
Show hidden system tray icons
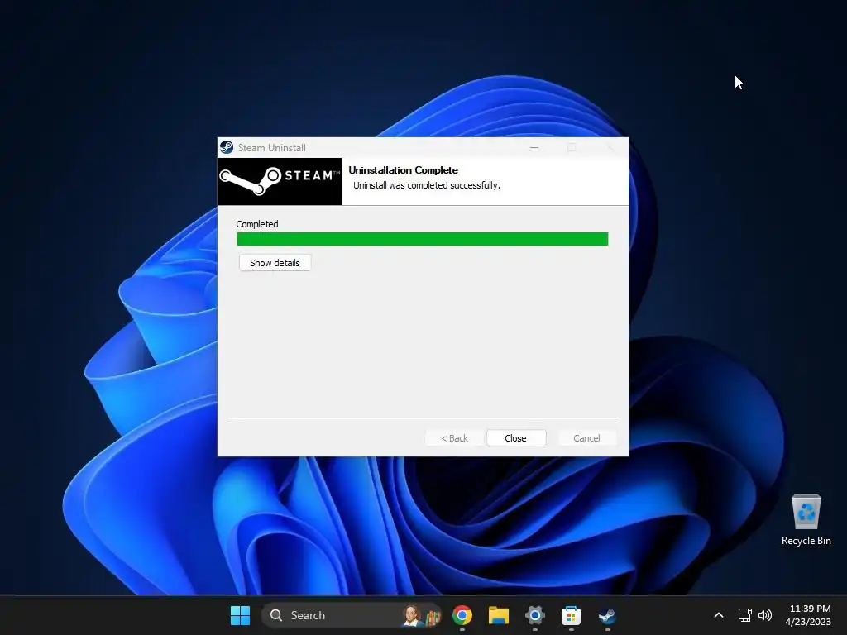click(x=719, y=615)
